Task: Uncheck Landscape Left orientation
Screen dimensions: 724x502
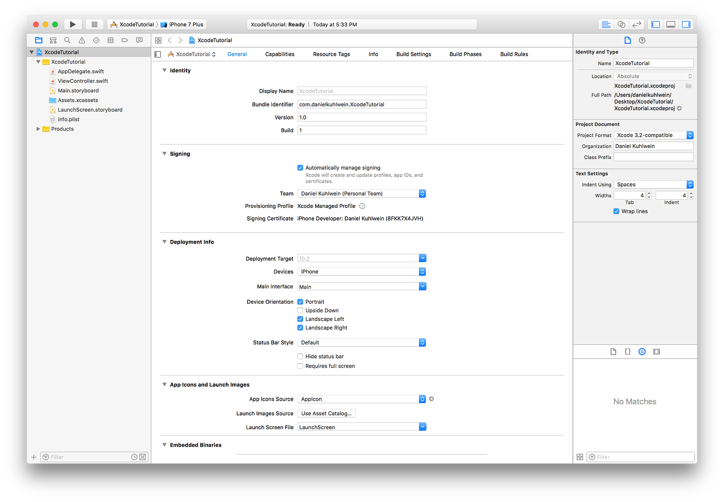Action: pyautogui.click(x=300, y=319)
